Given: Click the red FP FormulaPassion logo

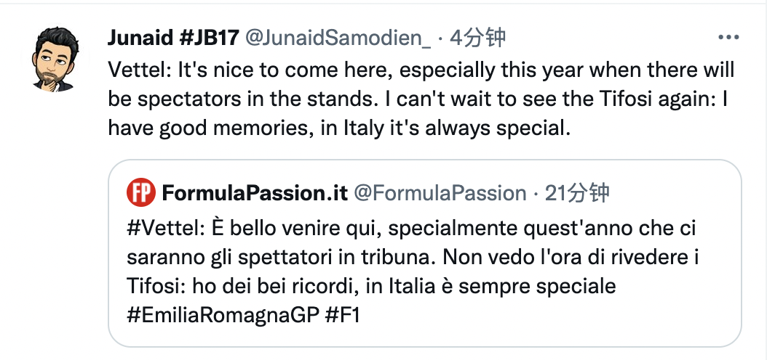Looking at the screenshot, I should coord(140,192).
